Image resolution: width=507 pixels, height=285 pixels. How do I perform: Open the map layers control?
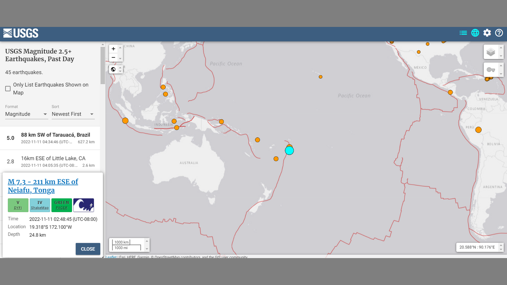click(491, 52)
